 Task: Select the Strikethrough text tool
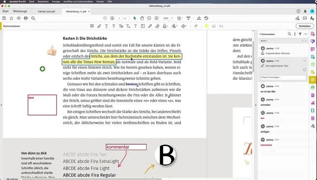click(114, 26)
